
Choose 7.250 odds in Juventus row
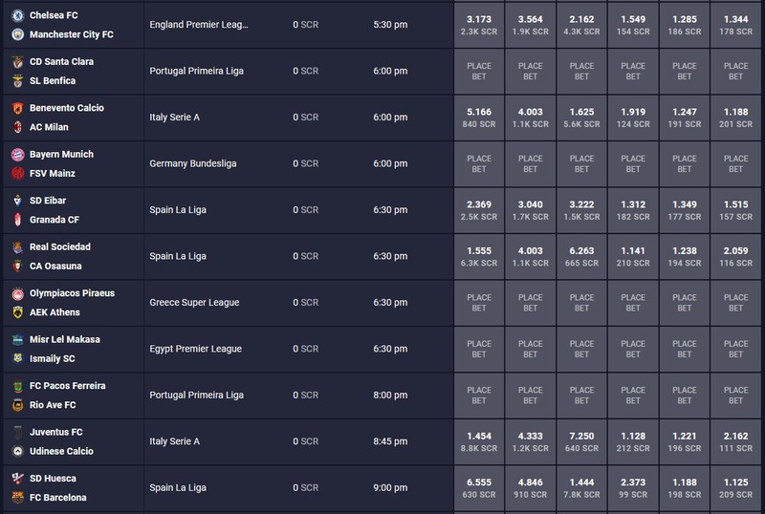coord(581,441)
